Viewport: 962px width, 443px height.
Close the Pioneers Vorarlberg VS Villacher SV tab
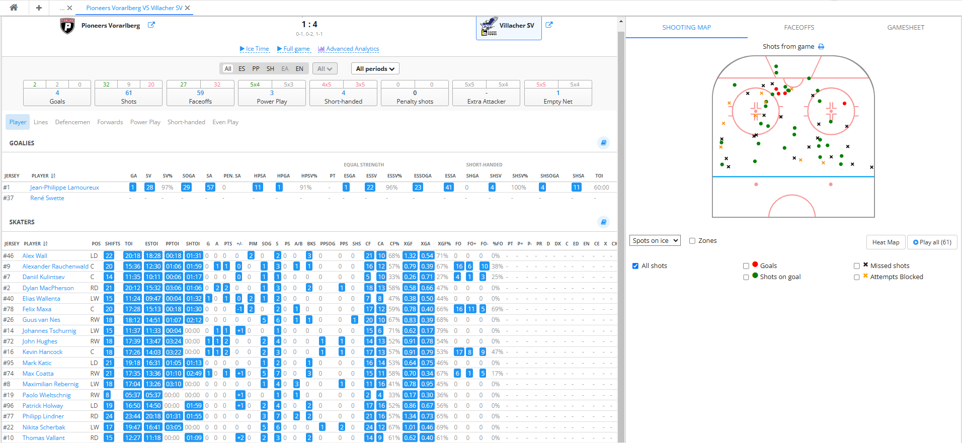tap(188, 8)
